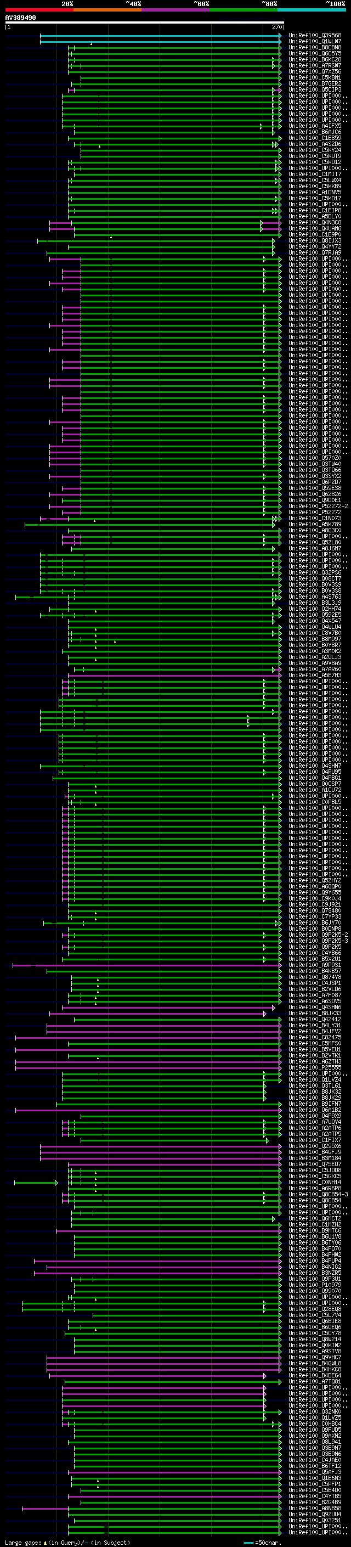Go to subject UniRef100_Q6A1B2

[315, 1110]
